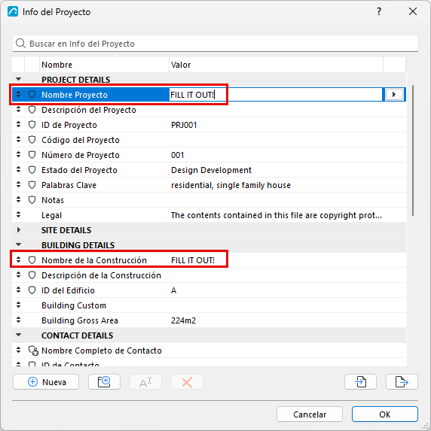The height and width of the screenshot is (431, 431).
Task: Click the Nombre column header
Action: click(105, 65)
